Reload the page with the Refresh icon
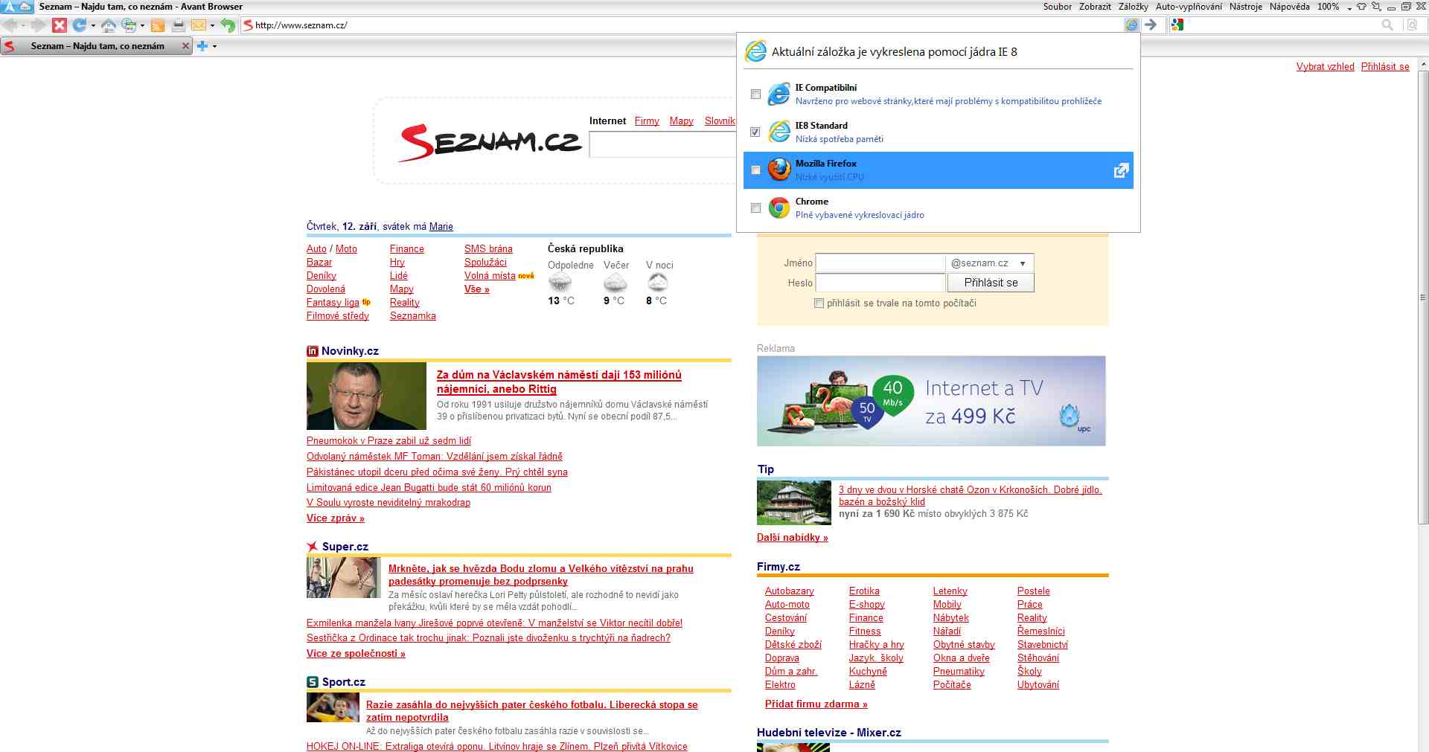Image resolution: width=1429 pixels, height=752 pixels. coord(79,25)
